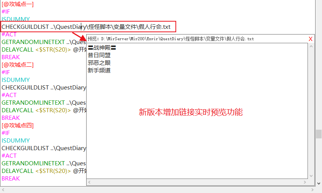322x193 pixels.
Task: Click the [@攻城点二] section label
Action: [18, 65]
